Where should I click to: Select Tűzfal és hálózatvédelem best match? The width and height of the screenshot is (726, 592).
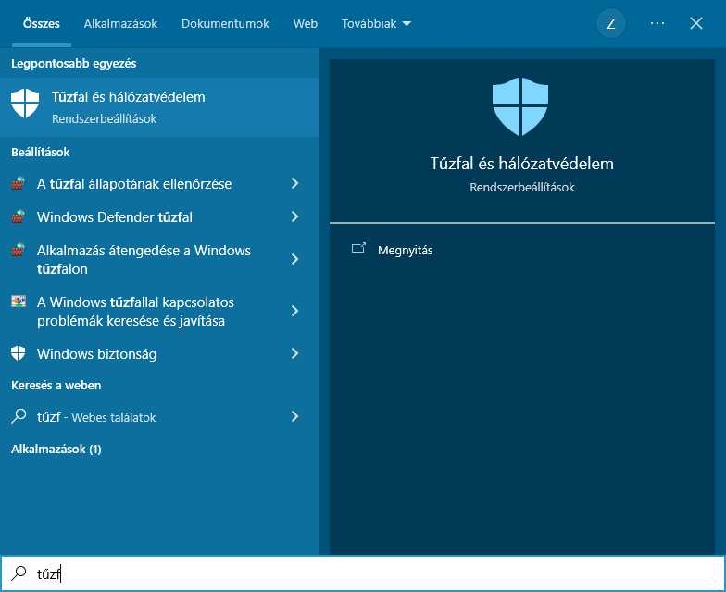click(159, 107)
